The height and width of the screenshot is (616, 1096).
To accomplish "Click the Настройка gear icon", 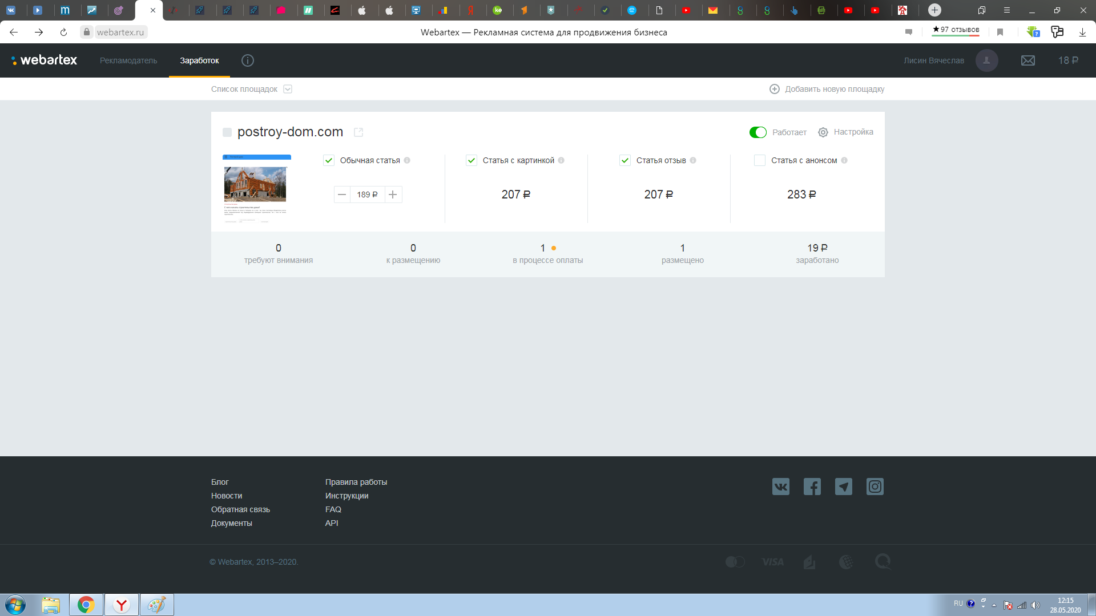I will [x=823, y=132].
